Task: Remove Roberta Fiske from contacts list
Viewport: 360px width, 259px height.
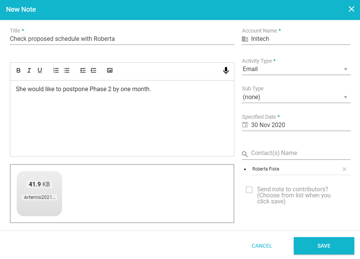Action: (x=344, y=169)
